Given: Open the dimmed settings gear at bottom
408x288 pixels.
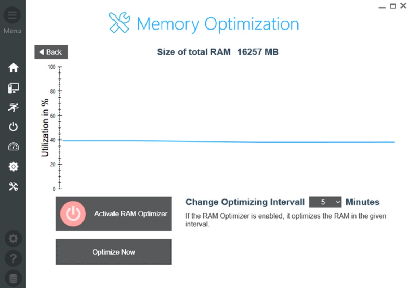Looking at the screenshot, I should [x=13, y=239].
